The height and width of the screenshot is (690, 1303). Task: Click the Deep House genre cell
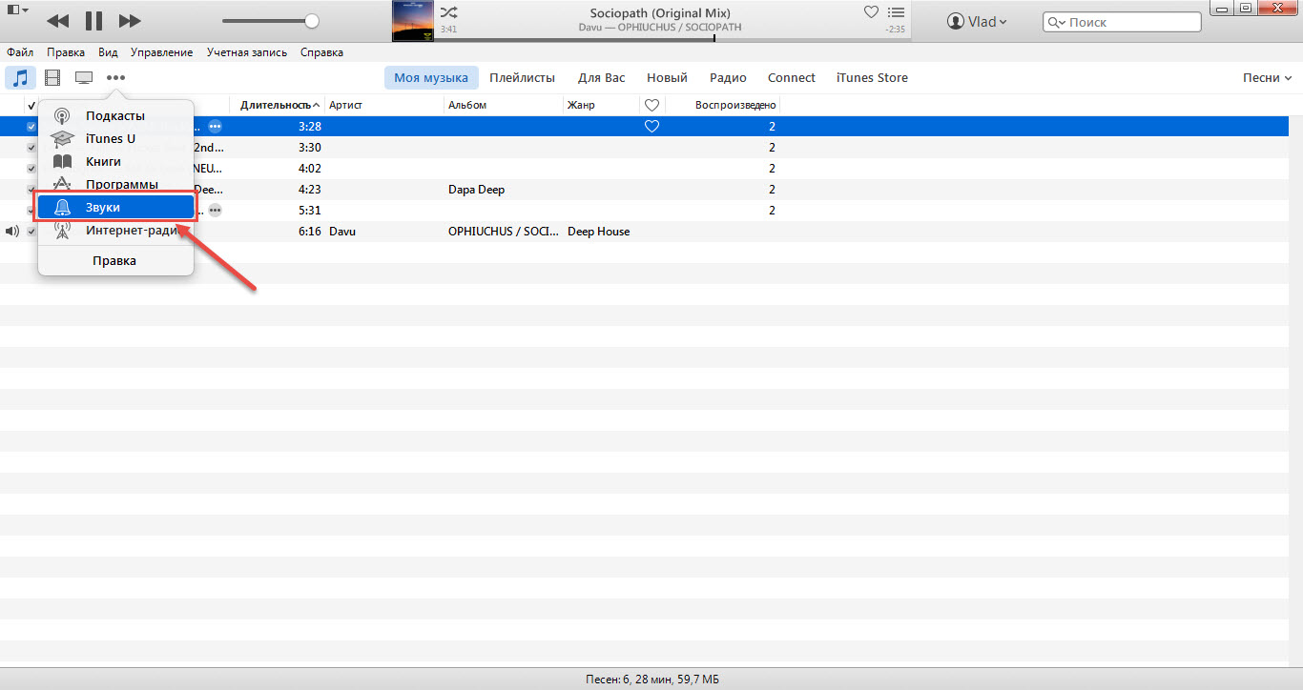click(598, 231)
